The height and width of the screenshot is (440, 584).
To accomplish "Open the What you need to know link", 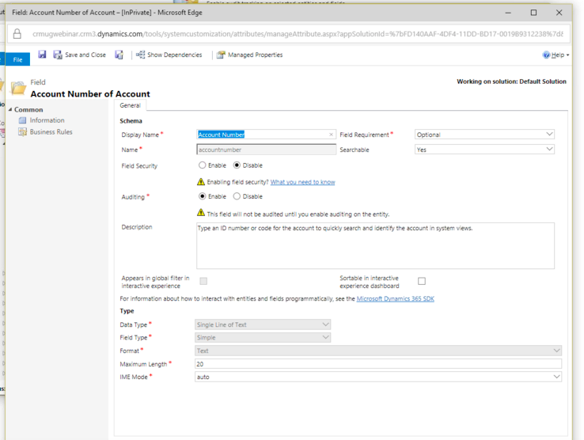I will (x=302, y=182).
